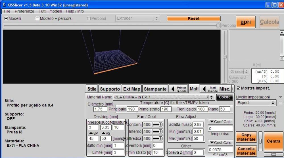
Task: Click the orange Reset button
Action: [x=193, y=18]
